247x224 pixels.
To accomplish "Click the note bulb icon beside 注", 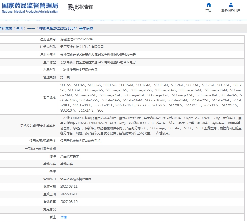I will click(51, 217).
